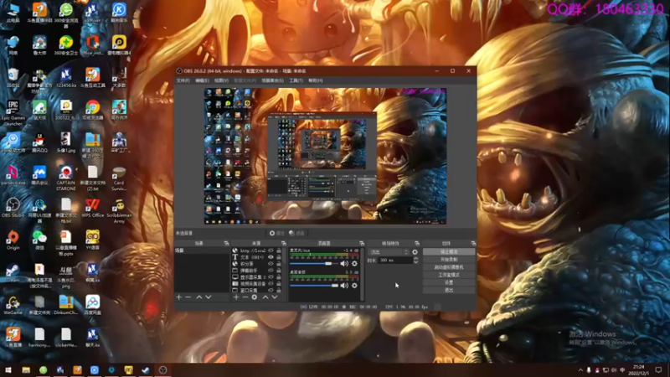Open OBS Studio desktop shortcut
Image resolution: width=670 pixels, height=377 pixels.
pos(13,208)
